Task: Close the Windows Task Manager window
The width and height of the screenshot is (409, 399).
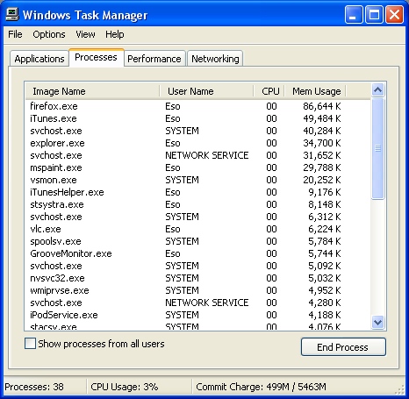Action: coord(394,15)
